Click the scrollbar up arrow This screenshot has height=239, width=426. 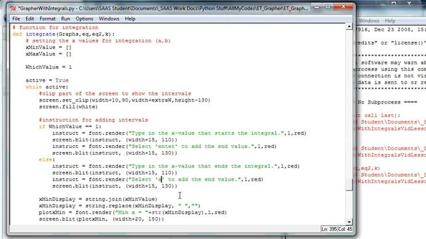point(349,27)
